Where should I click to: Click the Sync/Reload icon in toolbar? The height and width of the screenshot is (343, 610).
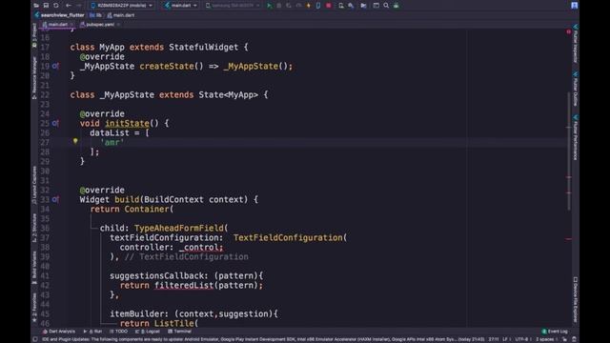[x=56, y=6]
